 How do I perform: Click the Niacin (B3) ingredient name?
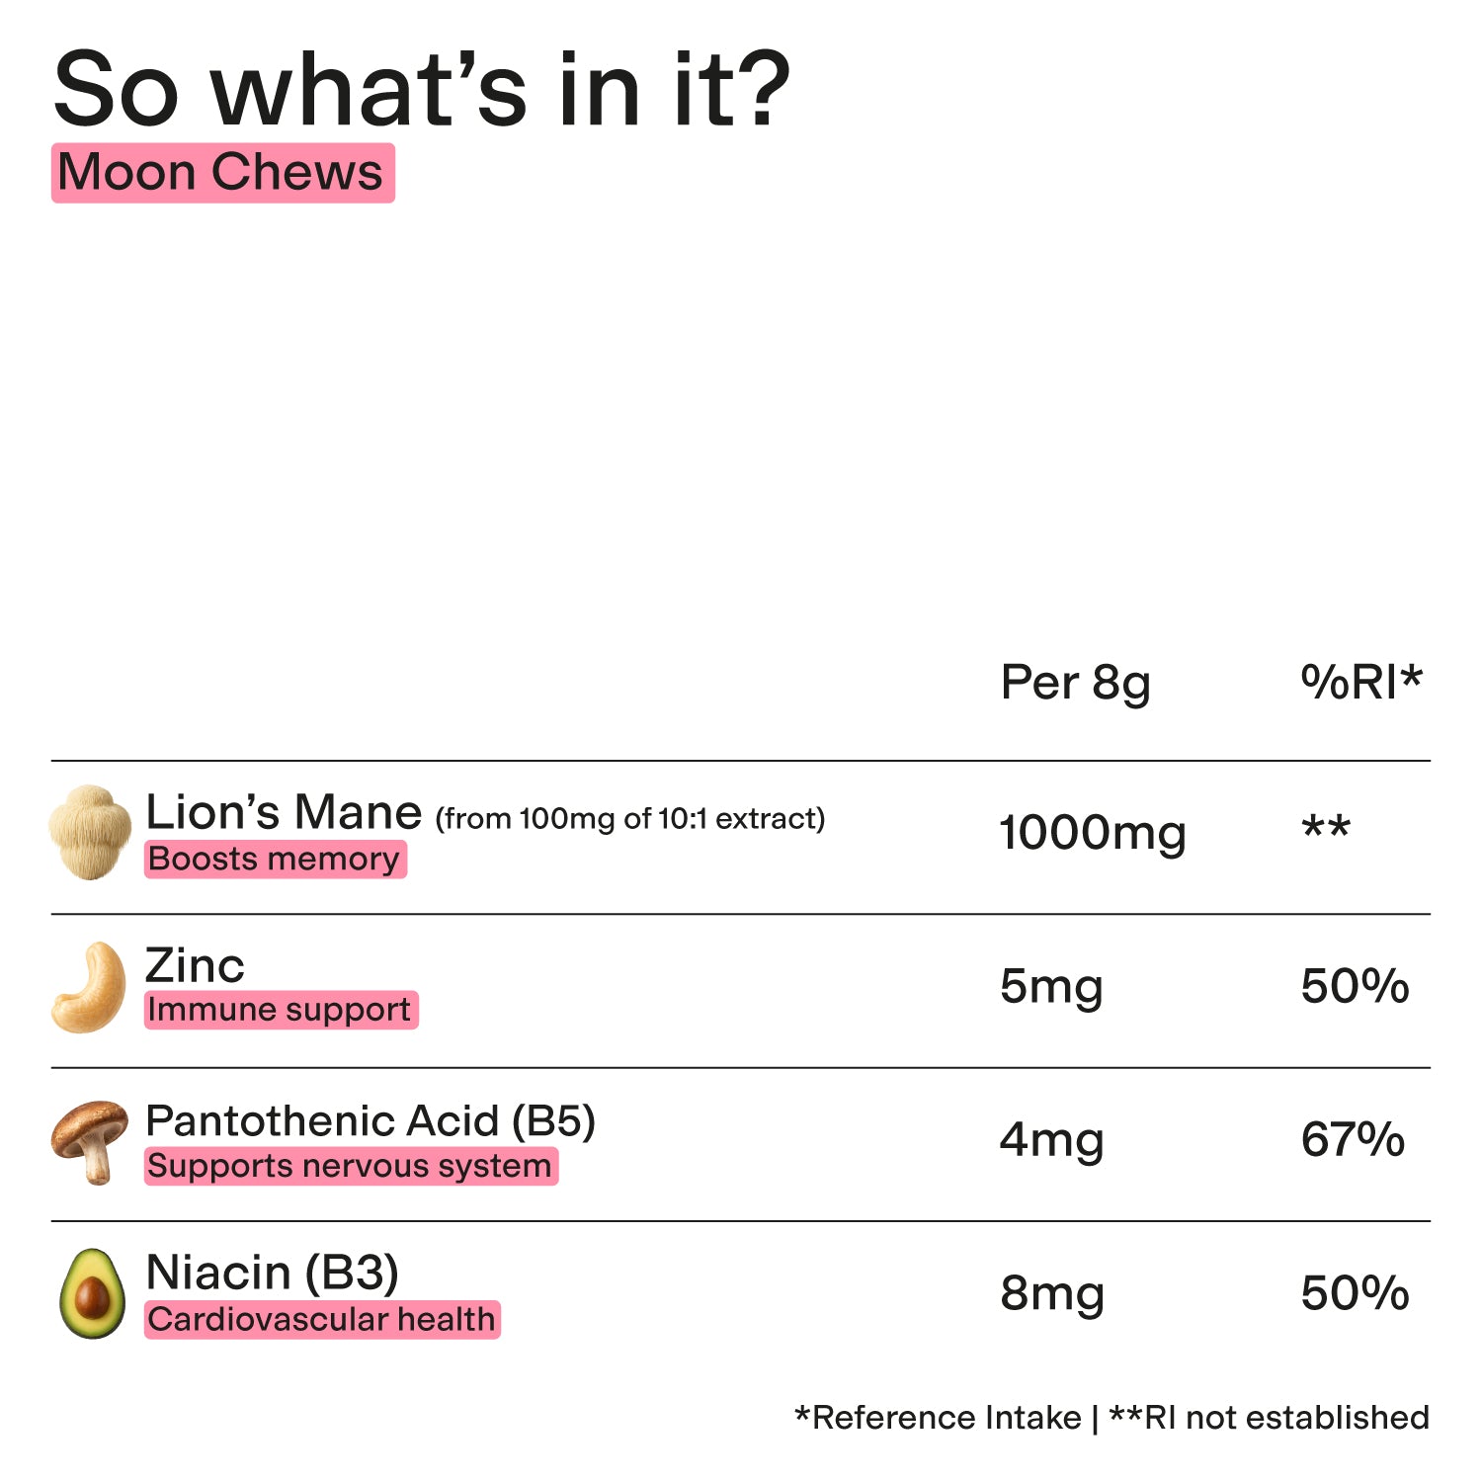272,1273
